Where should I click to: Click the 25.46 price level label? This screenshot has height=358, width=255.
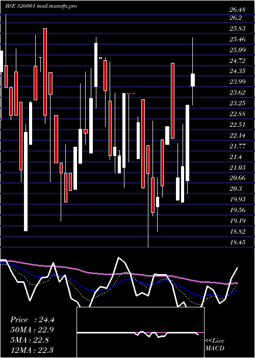tap(238, 39)
